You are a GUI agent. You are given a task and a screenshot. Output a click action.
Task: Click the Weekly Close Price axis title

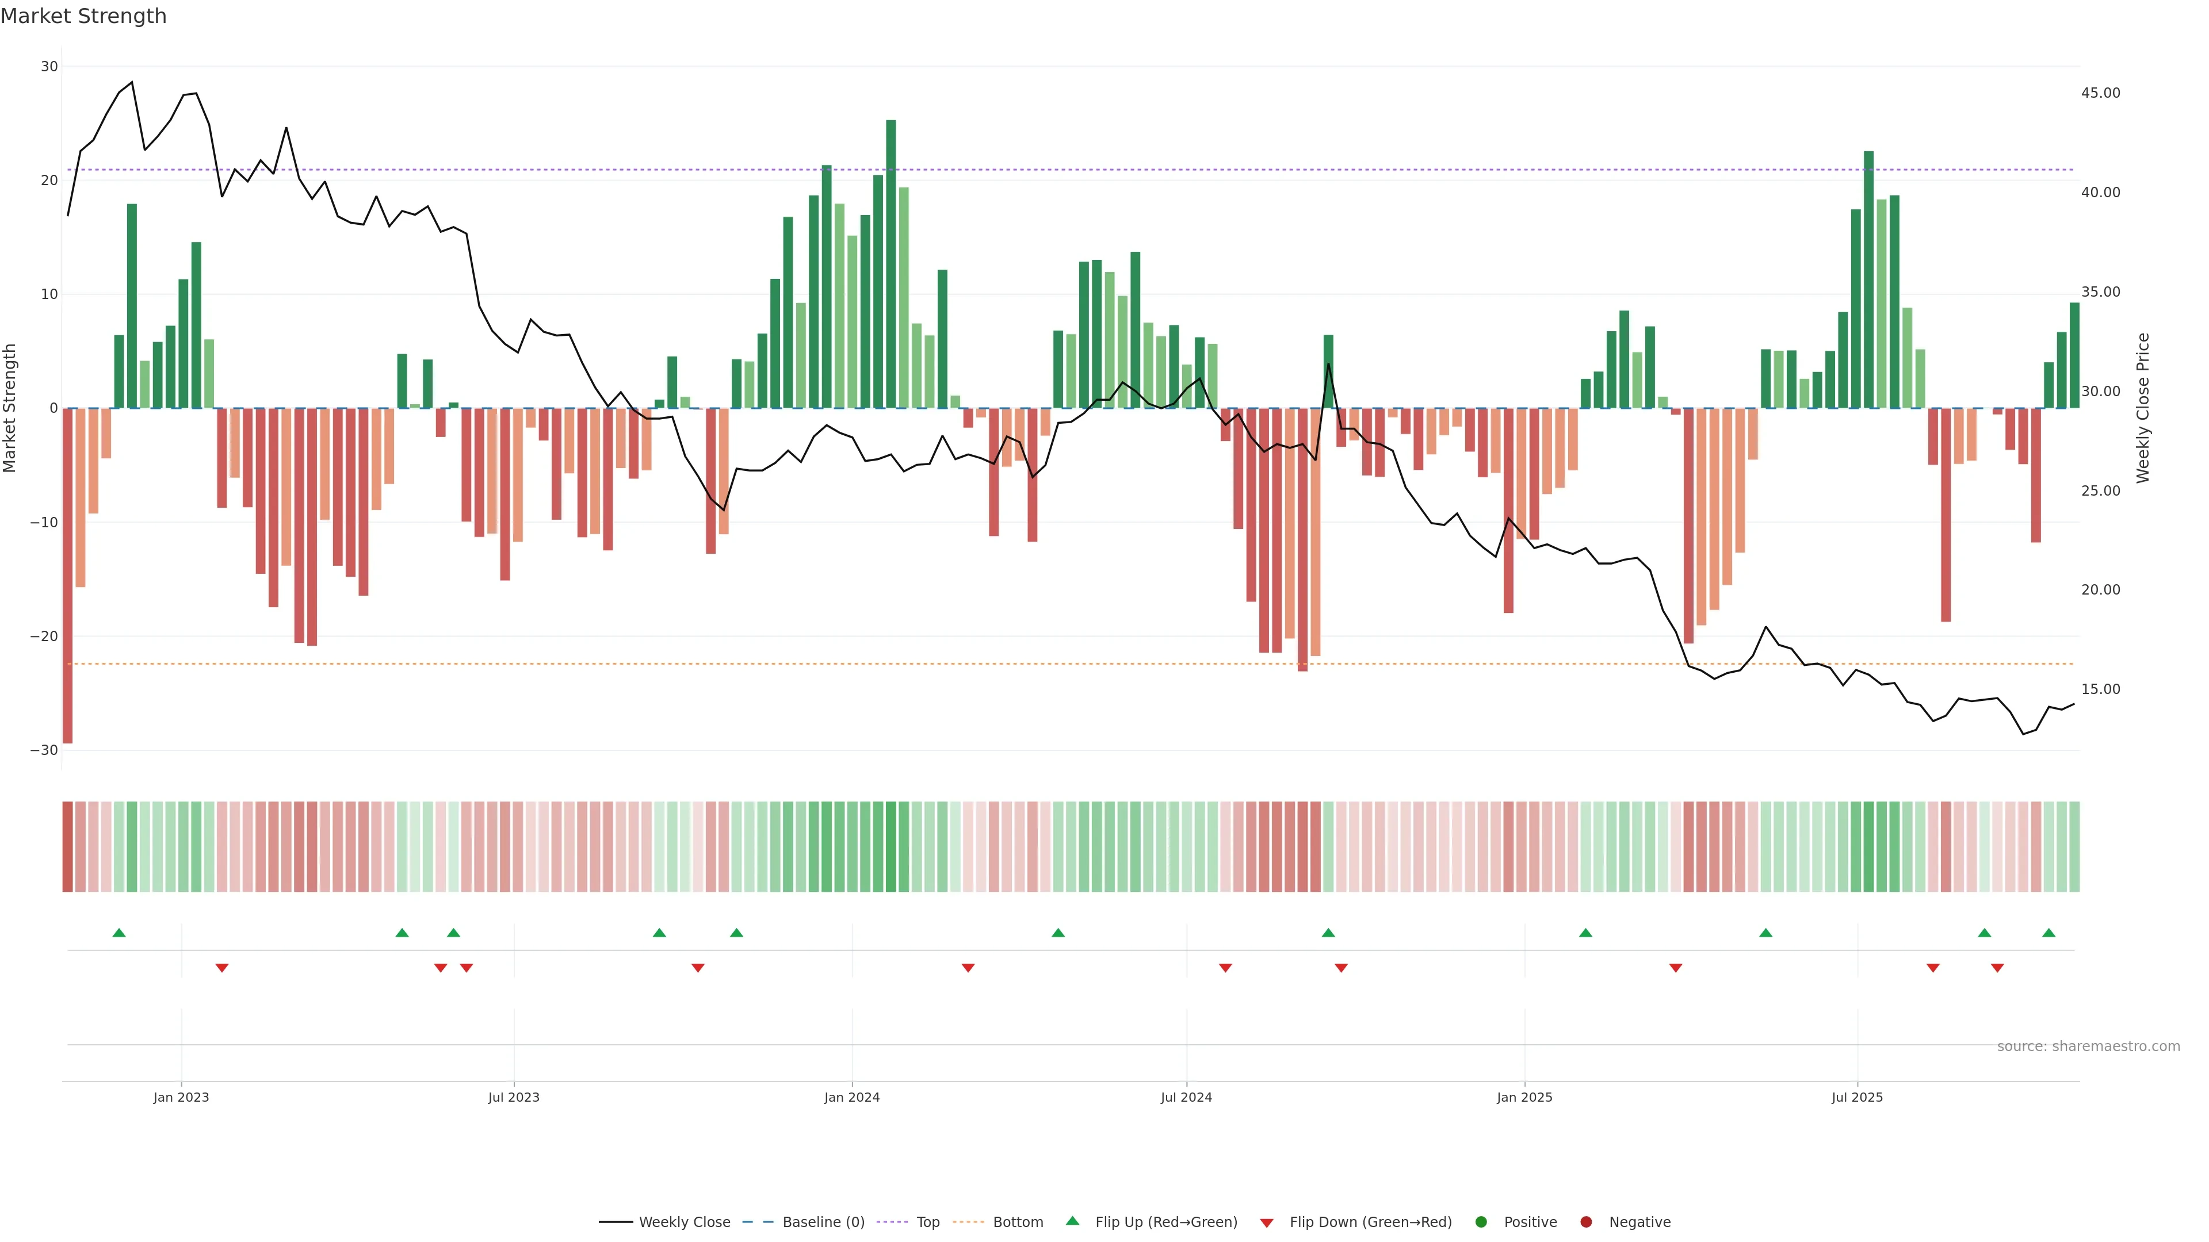2143,408
